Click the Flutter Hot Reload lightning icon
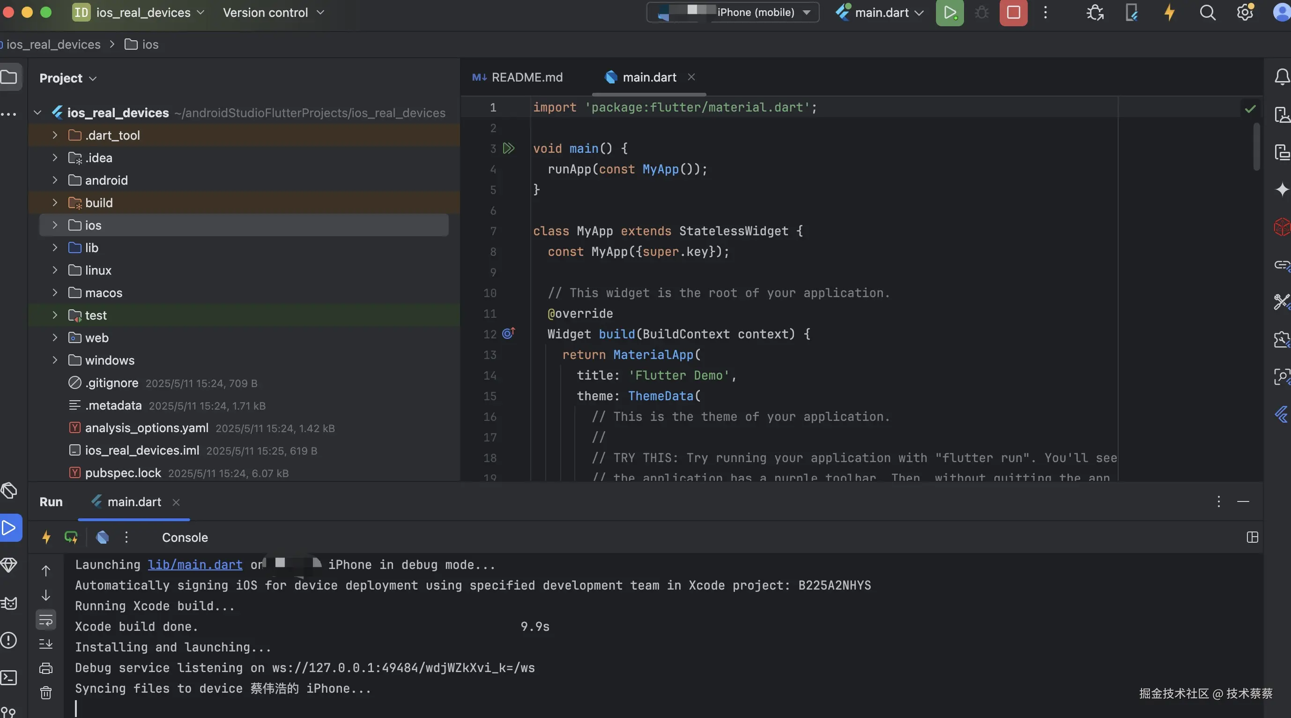1291x718 pixels. point(1169,13)
